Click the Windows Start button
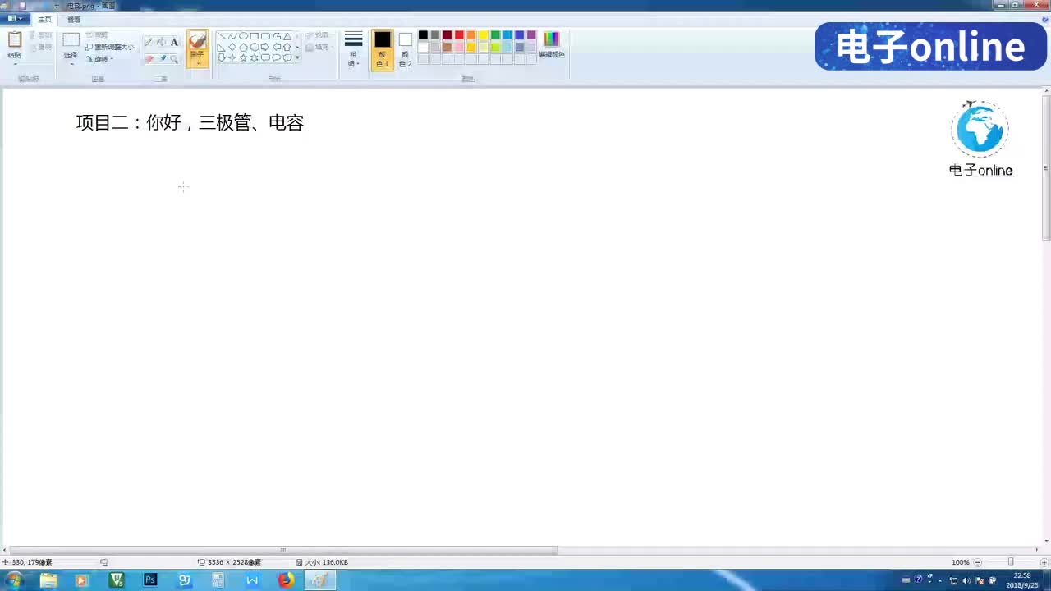 [x=14, y=580]
